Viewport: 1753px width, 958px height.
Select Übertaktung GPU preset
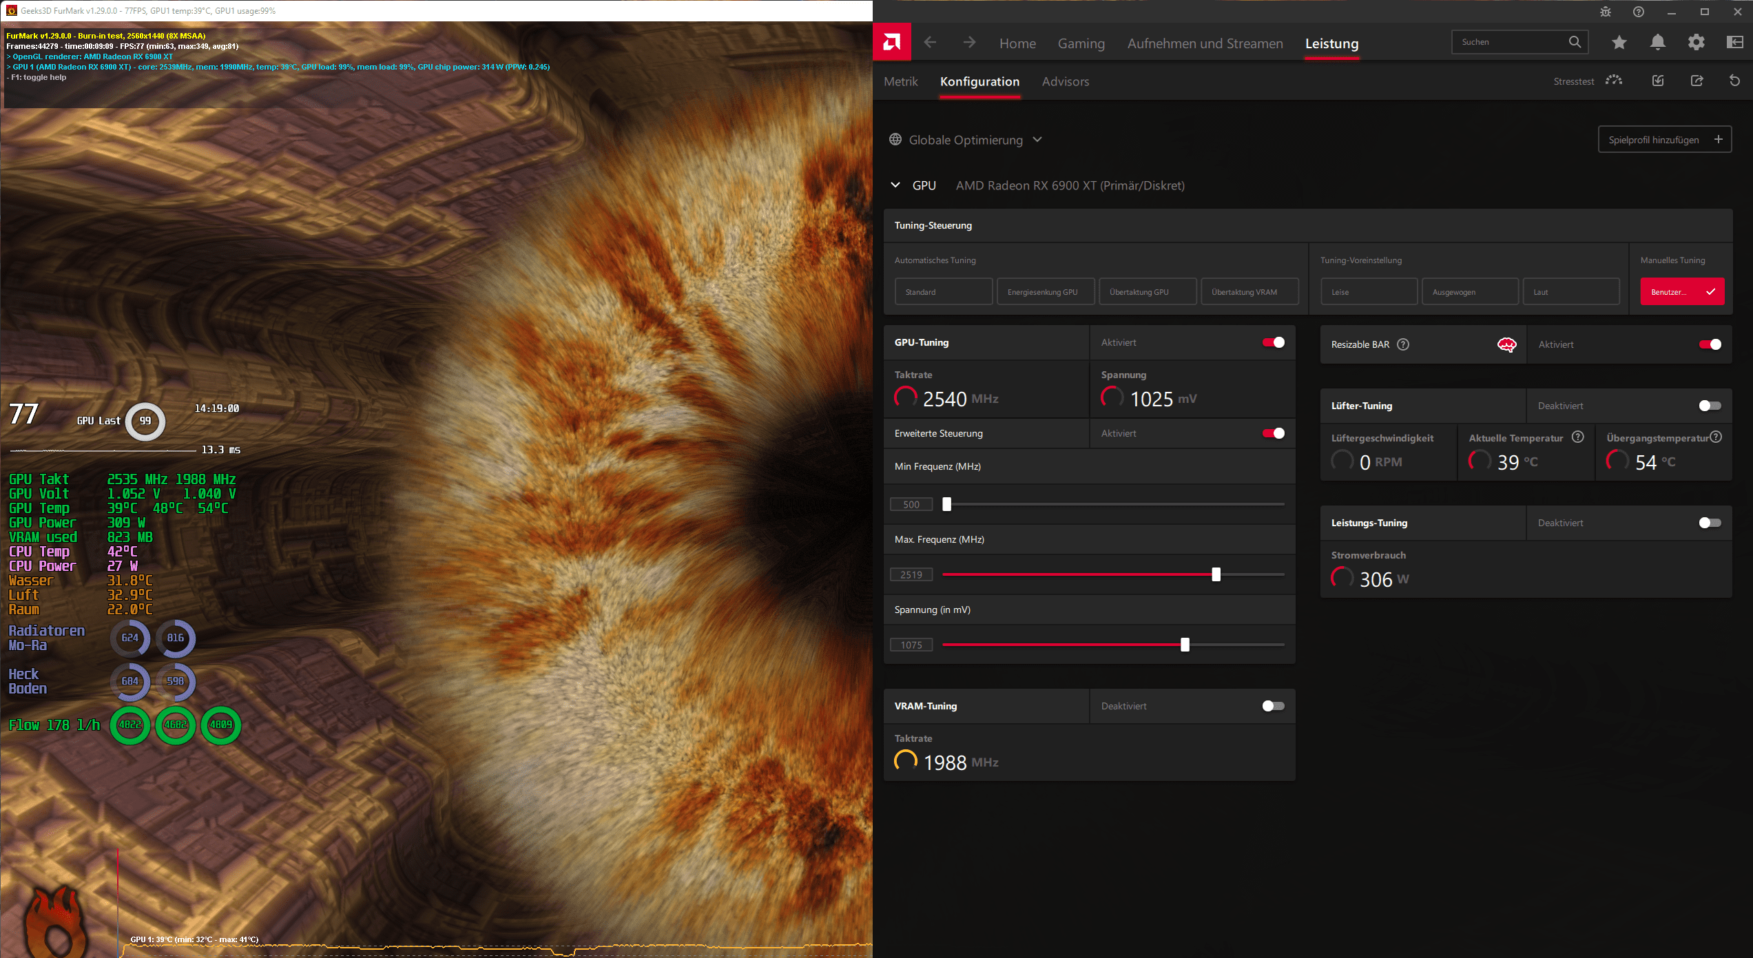pos(1147,292)
